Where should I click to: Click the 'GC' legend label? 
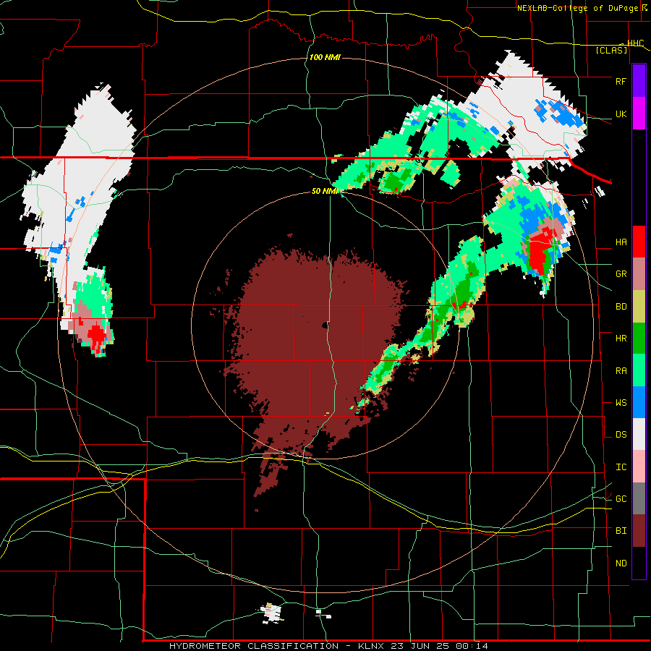pyautogui.click(x=621, y=498)
